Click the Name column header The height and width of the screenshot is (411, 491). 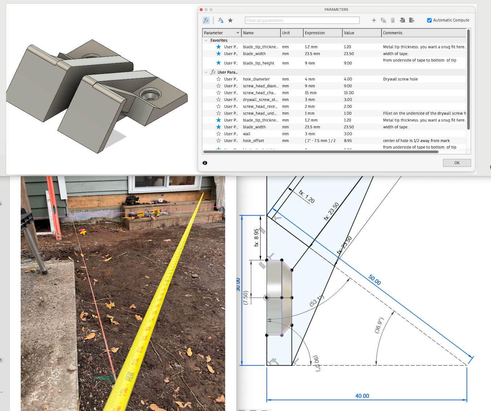point(261,33)
